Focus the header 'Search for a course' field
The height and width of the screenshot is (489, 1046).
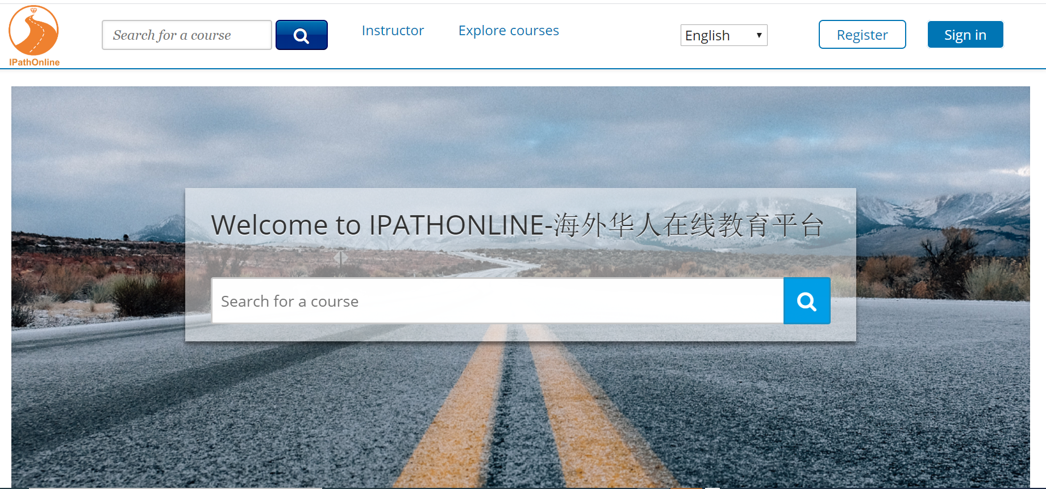[187, 35]
